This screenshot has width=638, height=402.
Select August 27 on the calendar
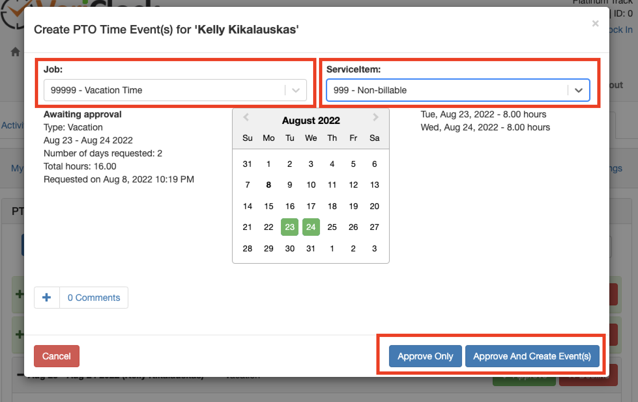(x=374, y=227)
